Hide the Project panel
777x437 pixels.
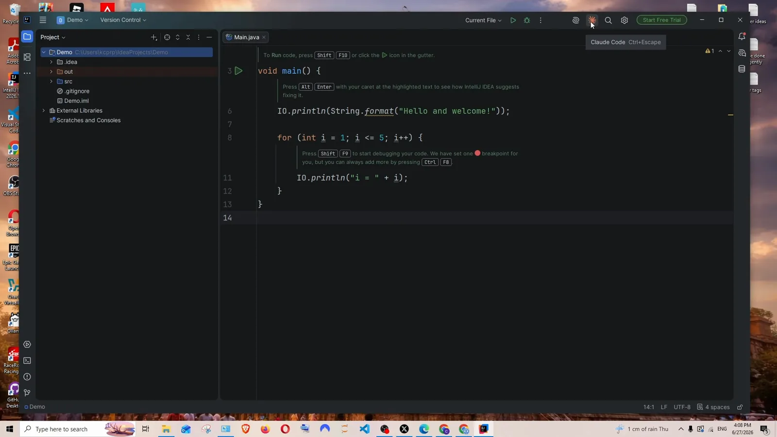[209, 37]
